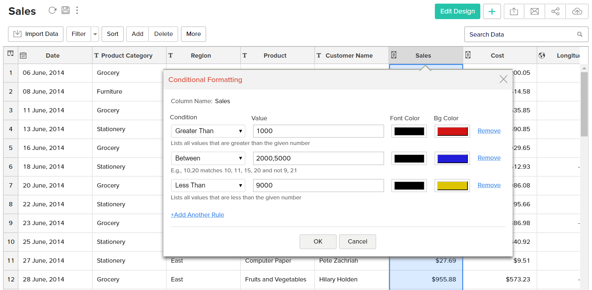Open the three-dot more options menu
The height and width of the screenshot is (290, 592).
77,10
